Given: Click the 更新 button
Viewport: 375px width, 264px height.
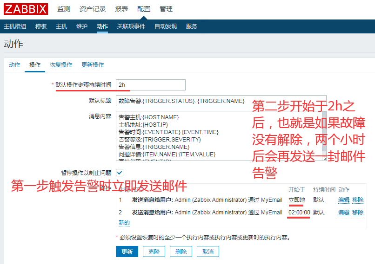Looking at the screenshot, I should point(127,251).
